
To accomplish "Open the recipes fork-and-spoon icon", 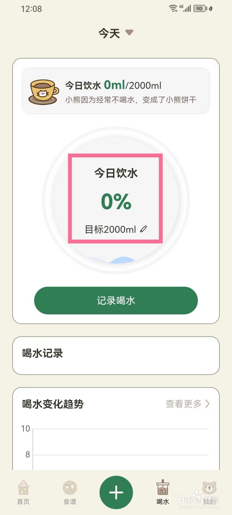I will [70, 488].
